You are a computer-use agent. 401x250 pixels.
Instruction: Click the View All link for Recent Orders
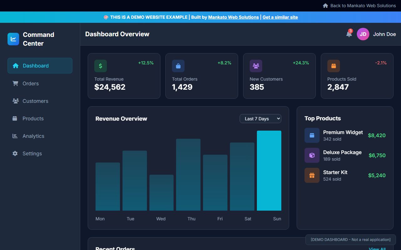[377, 248]
